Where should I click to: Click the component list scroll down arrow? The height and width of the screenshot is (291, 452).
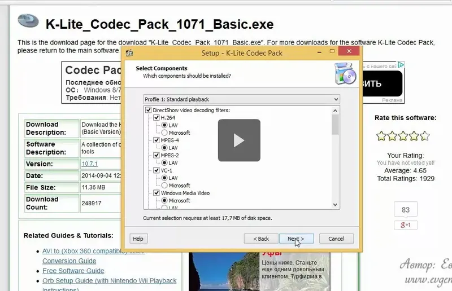coord(335,205)
